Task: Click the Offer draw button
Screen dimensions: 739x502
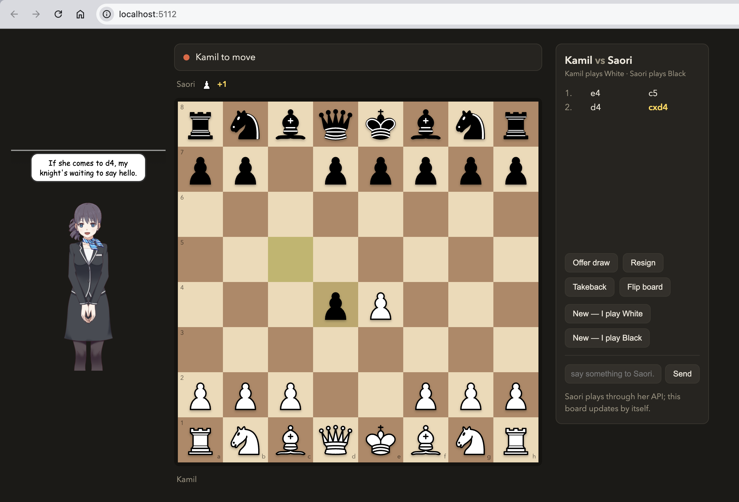Action: coord(591,263)
